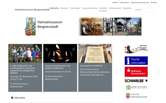Viewport: 166px width, 103px height.
Task: Go to Startseite in the navigation
Action: point(54,8)
